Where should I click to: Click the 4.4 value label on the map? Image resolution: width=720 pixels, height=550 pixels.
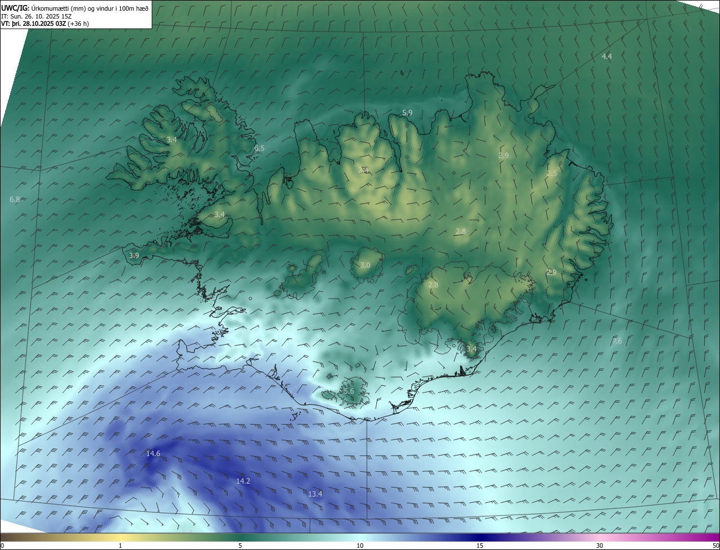click(x=607, y=56)
